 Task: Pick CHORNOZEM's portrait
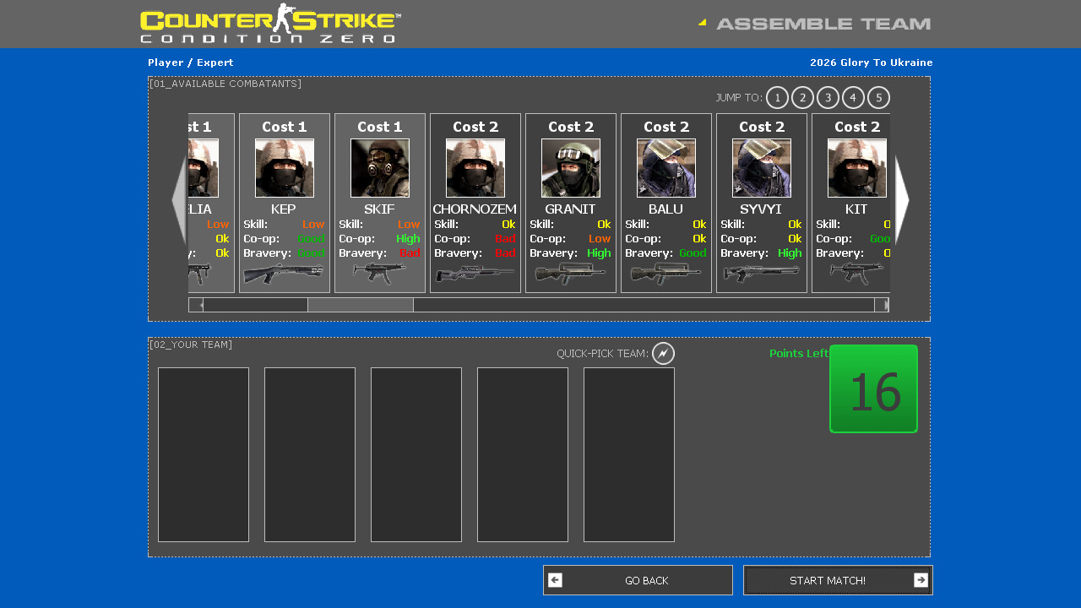click(475, 168)
